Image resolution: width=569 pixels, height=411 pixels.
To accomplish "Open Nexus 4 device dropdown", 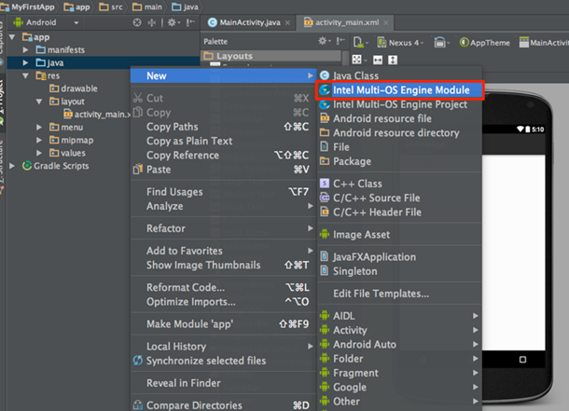I will pyautogui.click(x=400, y=43).
